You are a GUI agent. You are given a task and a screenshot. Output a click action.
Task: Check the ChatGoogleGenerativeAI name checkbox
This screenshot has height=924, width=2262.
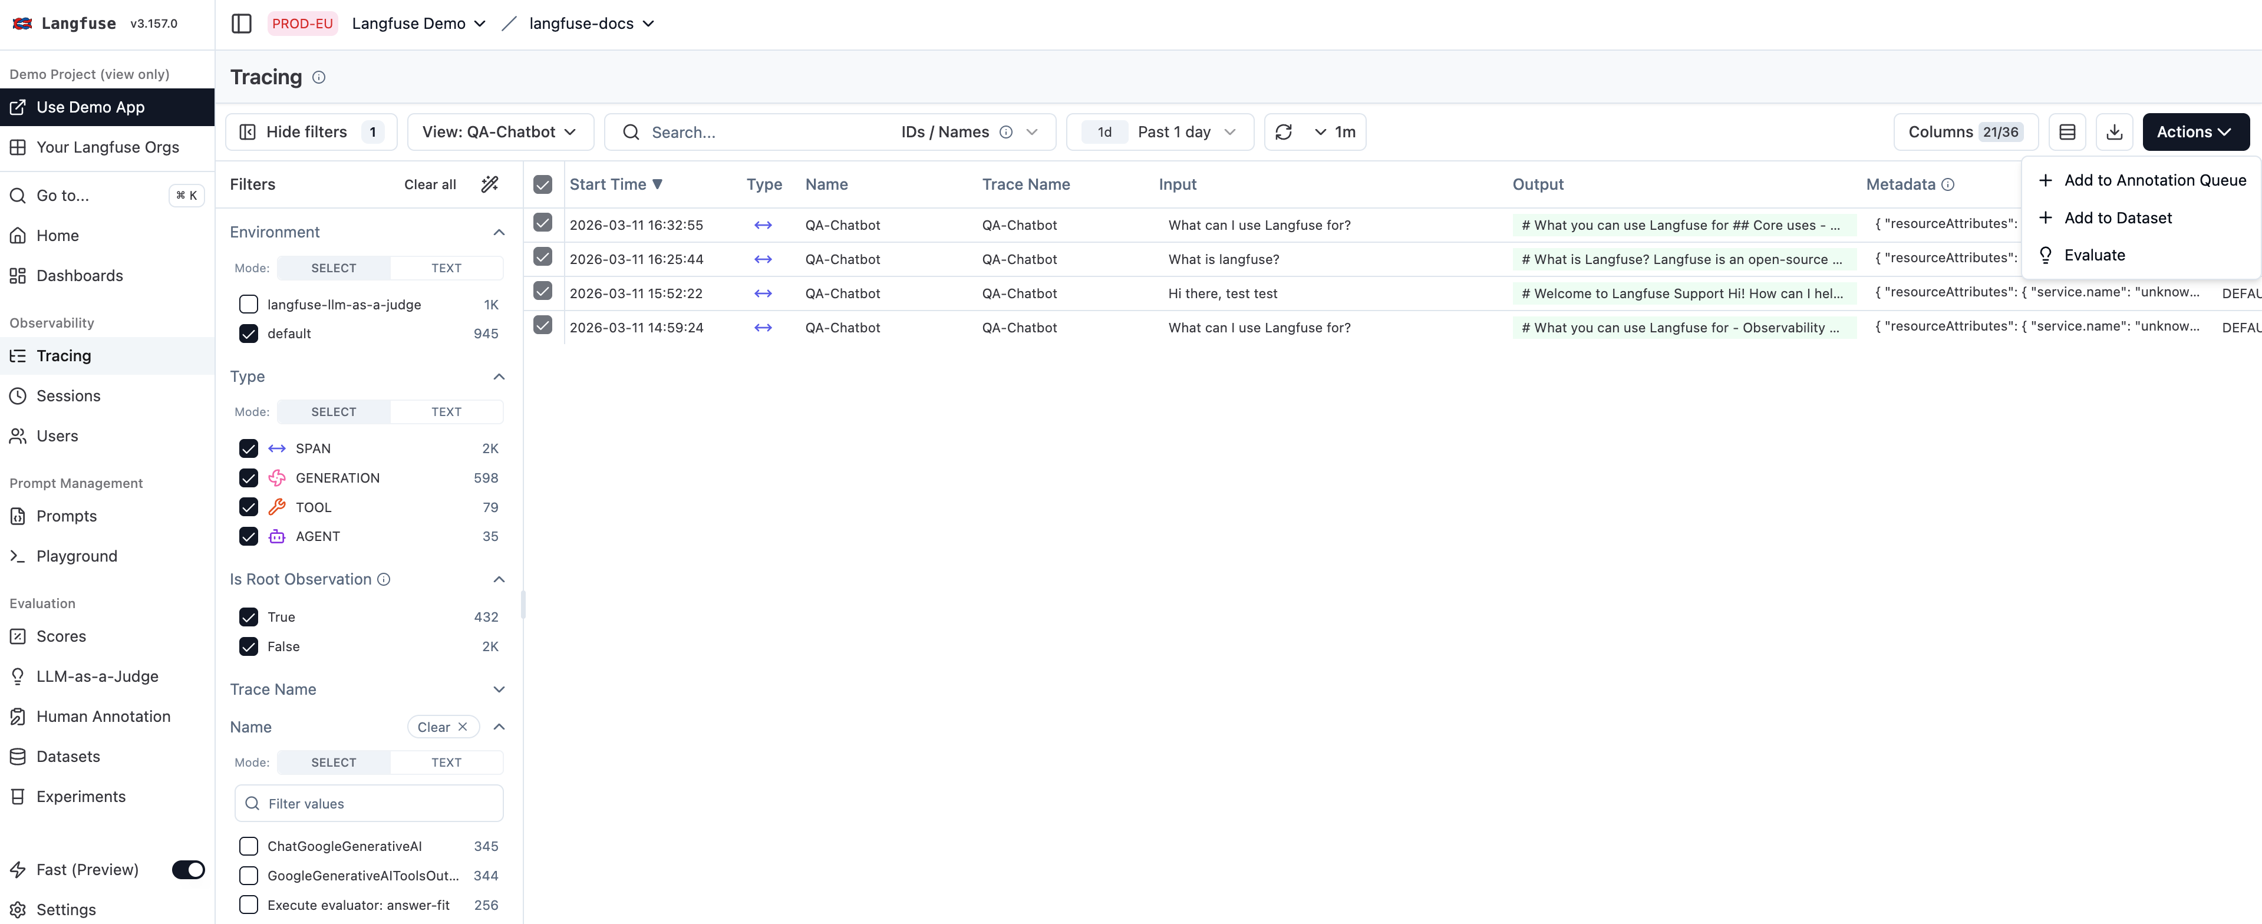[249, 847]
